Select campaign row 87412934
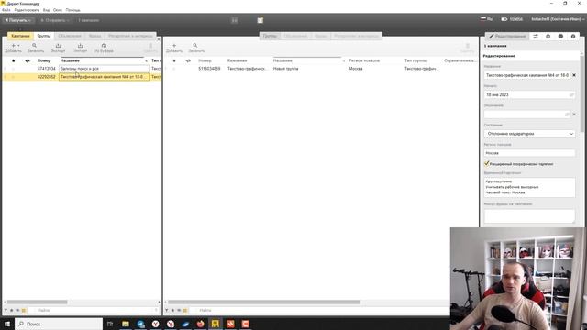 (x=82, y=69)
